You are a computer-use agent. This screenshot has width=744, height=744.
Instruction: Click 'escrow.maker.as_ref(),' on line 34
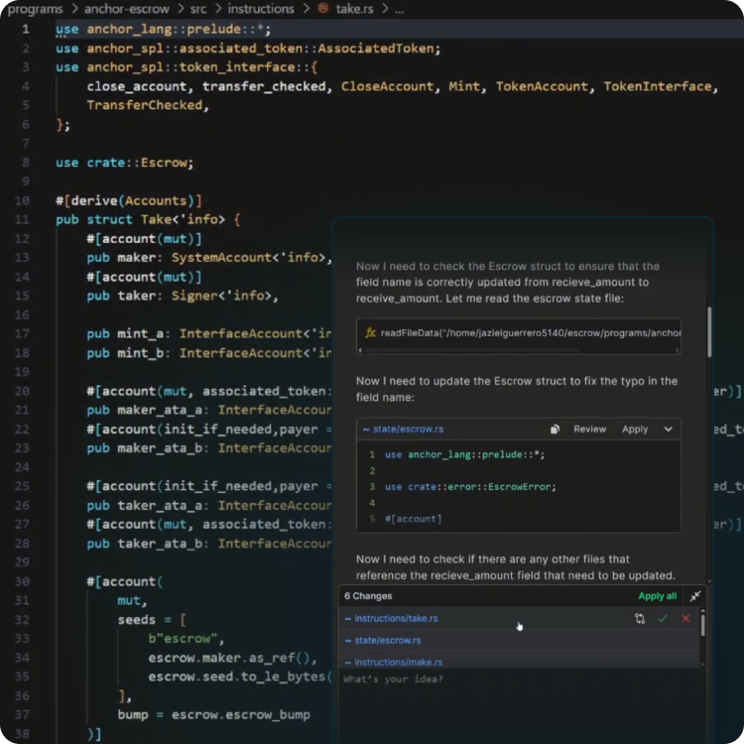(x=232, y=658)
